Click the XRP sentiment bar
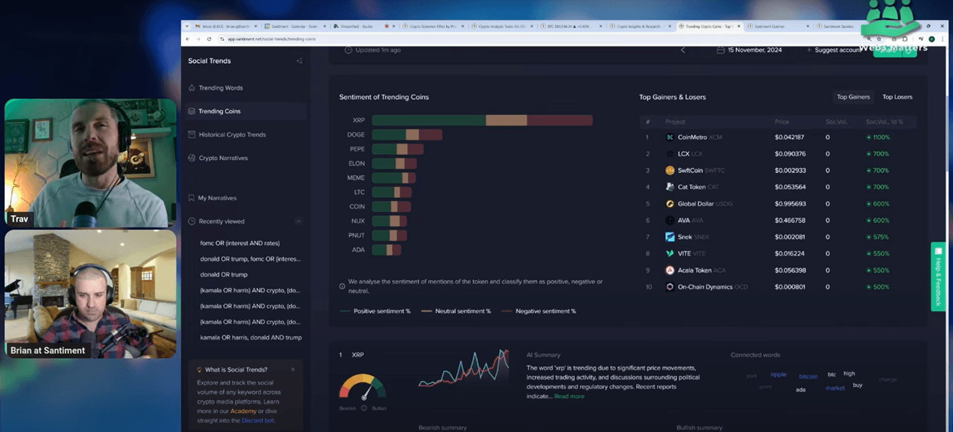This screenshot has width=953, height=432. [482, 120]
